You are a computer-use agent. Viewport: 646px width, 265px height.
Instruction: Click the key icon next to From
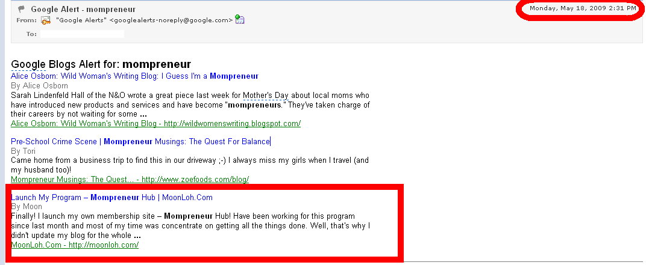tap(46, 20)
